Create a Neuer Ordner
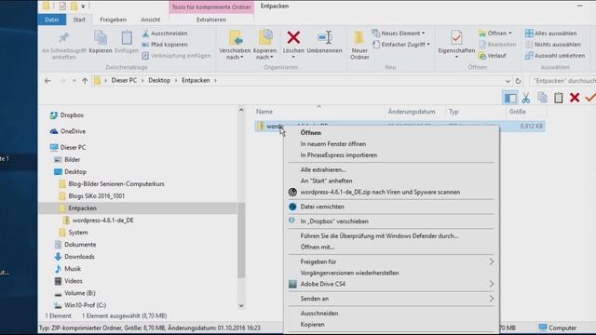This screenshot has width=596, height=335. [359, 45]
